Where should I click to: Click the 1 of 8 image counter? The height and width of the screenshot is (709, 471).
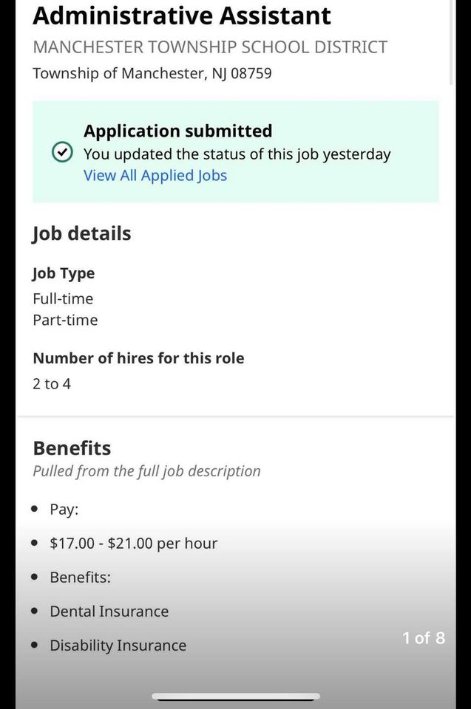click(424, 638)
